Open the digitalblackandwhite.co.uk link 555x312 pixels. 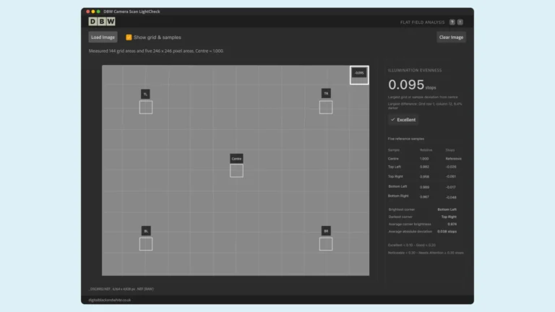pos(109,300)
